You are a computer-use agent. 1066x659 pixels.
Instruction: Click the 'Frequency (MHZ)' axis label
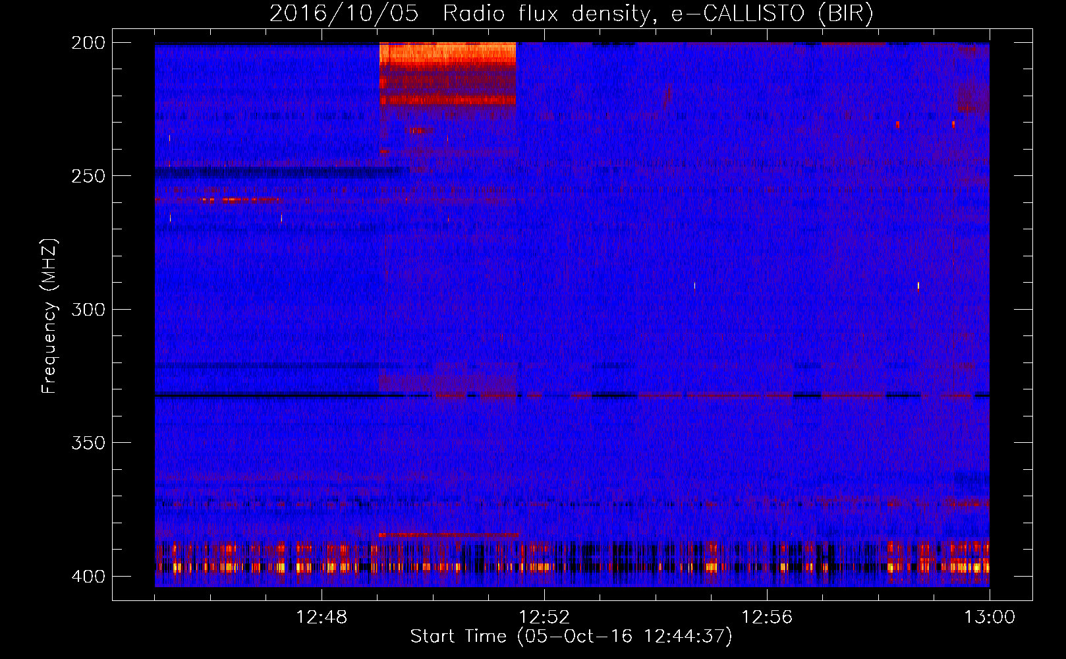[x=49, y=316]
